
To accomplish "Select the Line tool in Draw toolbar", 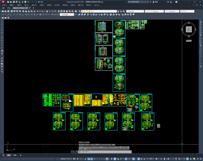I will [2, 22].
